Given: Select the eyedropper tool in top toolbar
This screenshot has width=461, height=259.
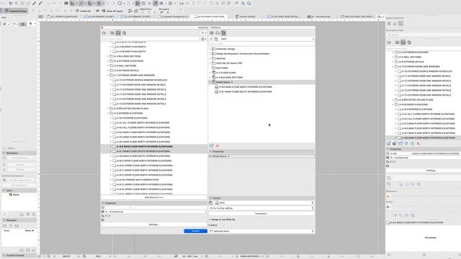Looking at the screenshot, I should point(40,3).
